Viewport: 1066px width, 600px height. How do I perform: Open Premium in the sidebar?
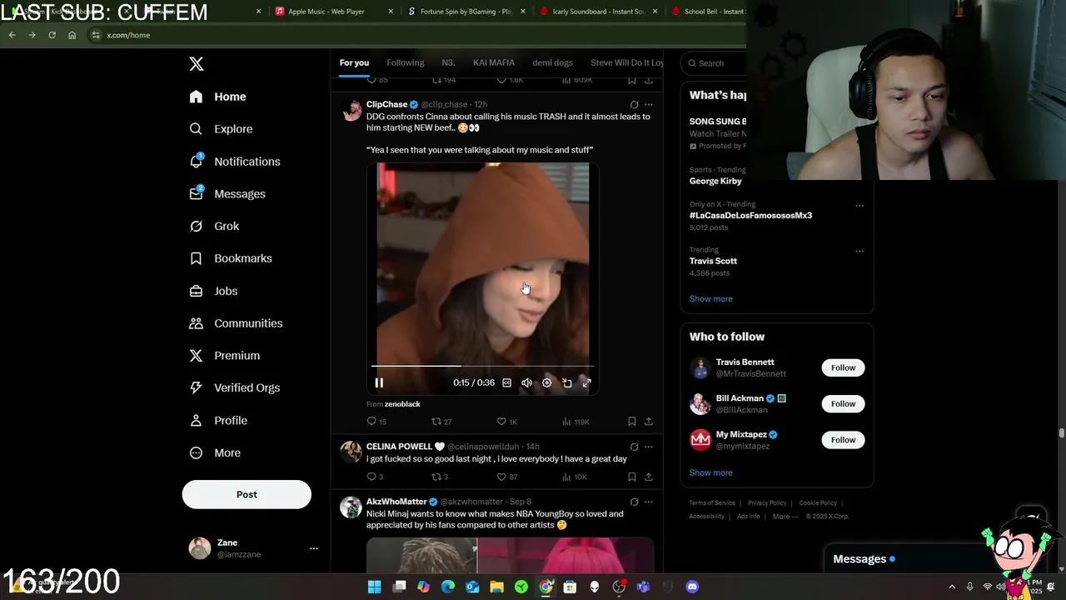point(224,356)
